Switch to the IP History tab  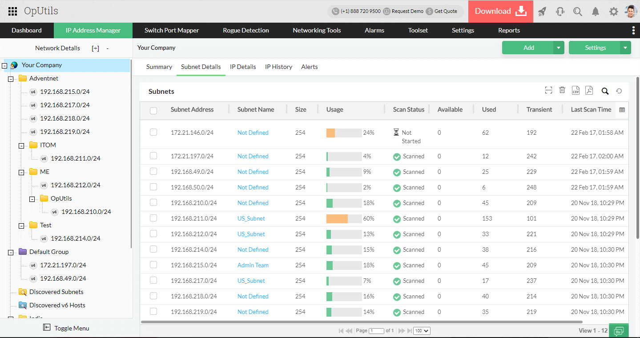pos(279,67)
